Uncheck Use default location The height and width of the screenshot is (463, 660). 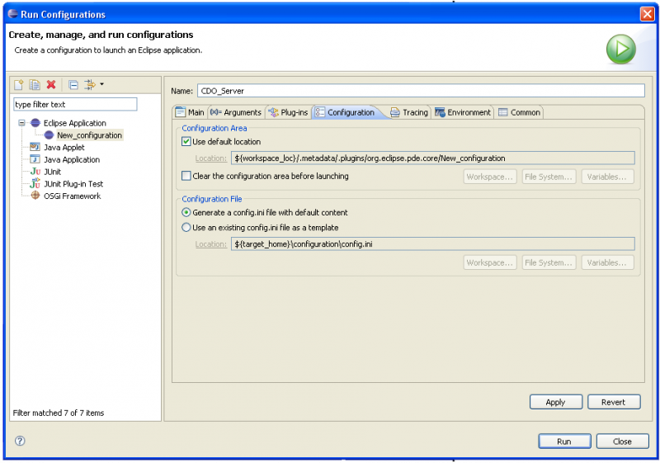186,141
